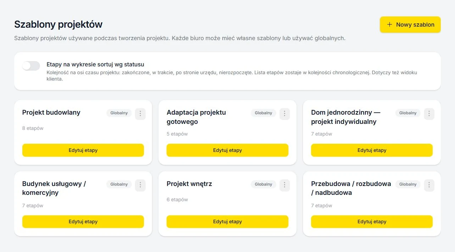Edit stages of Przebudowa / rozbudowa / nadbudowa
This screenshot has height=252, width=455.
tap(372, 221)
